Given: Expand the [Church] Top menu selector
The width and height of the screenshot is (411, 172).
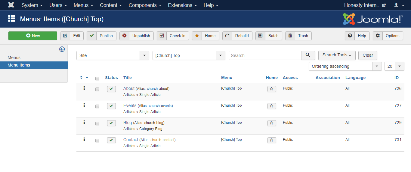Looking at the screenshot, I should pyautogui.click(x=189, y=55).
